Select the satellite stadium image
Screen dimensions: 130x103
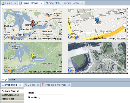click(97, 57)
